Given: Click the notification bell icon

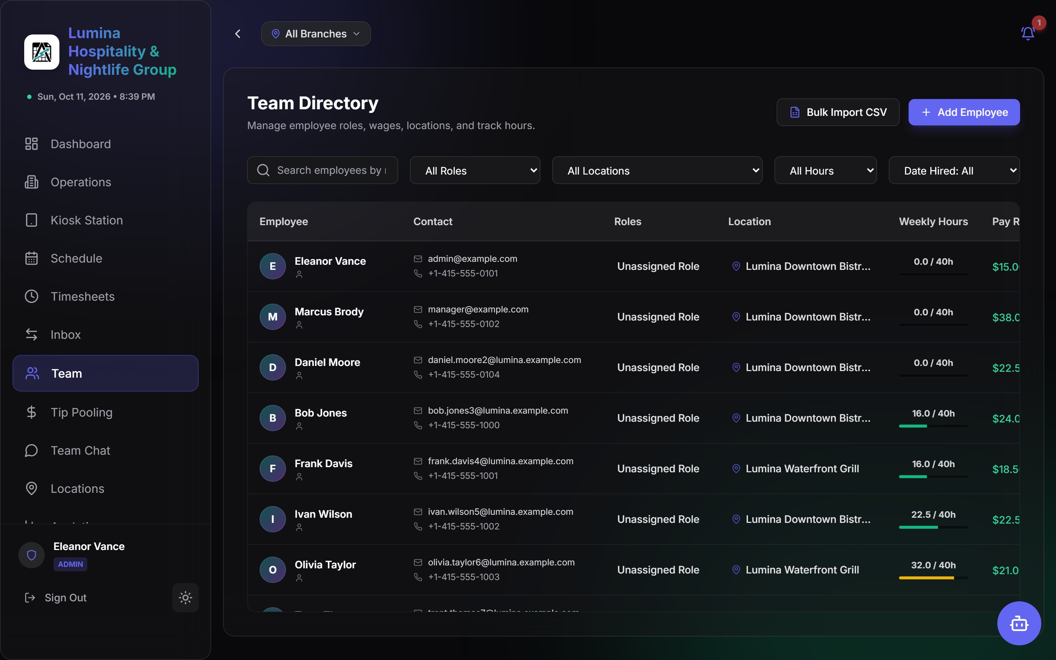Looking at the screenshot, I should coord(1028,33).
